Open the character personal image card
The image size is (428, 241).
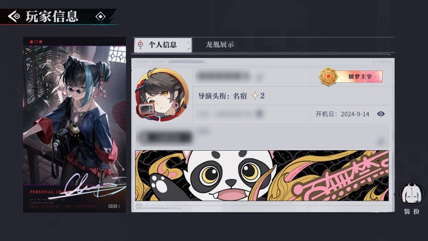pos(74,124)
